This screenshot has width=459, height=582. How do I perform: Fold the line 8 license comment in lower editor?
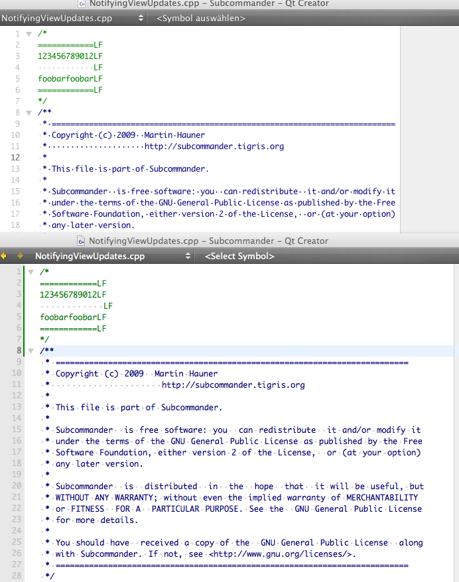(31, 351)
